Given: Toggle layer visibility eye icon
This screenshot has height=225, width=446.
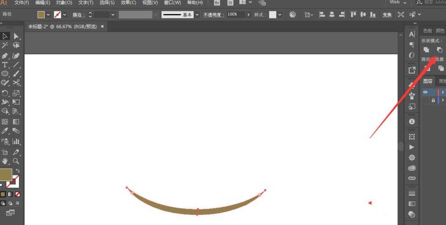Looking at the screenshot, I should tap(425, 92).
